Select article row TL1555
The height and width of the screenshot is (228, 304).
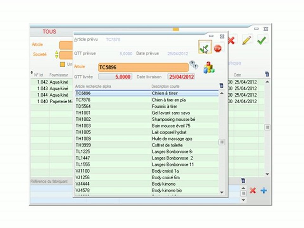tap(147, 164)
